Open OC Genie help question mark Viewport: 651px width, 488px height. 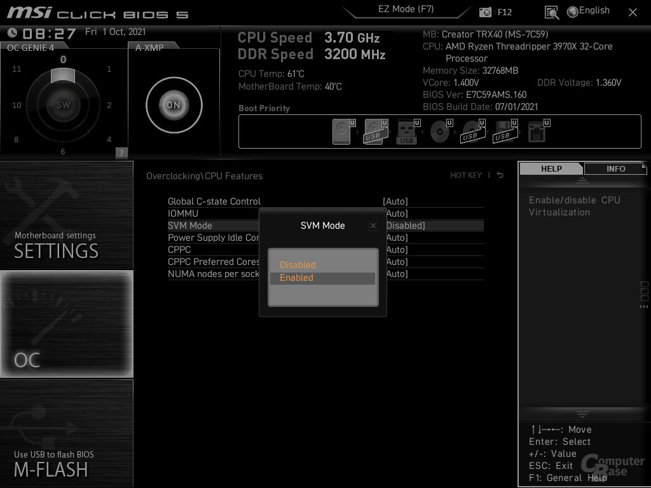click(x=121, y=152)
